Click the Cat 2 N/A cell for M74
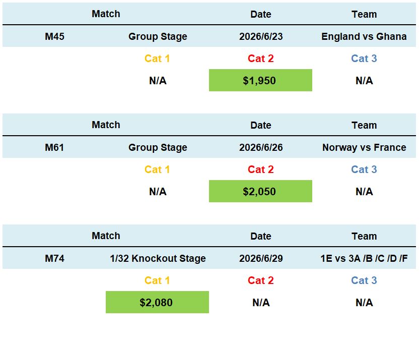The width and height of the screenshot is (420, 342). 260,303
